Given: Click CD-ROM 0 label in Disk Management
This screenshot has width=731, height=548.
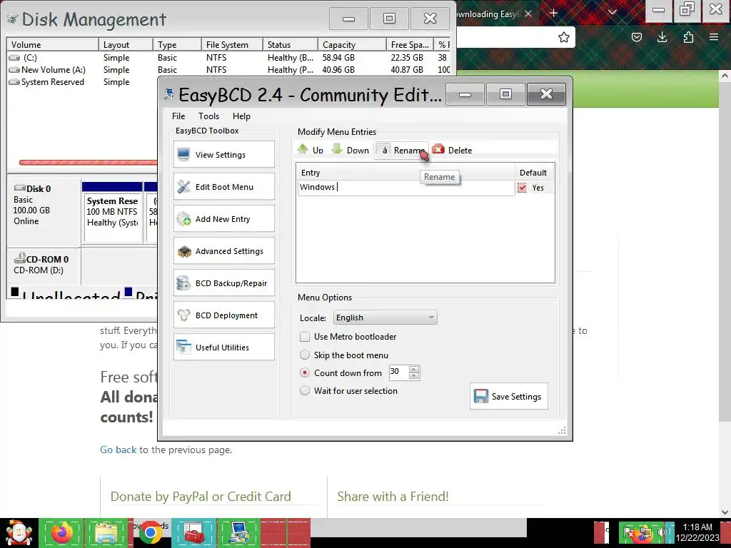Looking at the screenshot, I should tap(47, 259).
